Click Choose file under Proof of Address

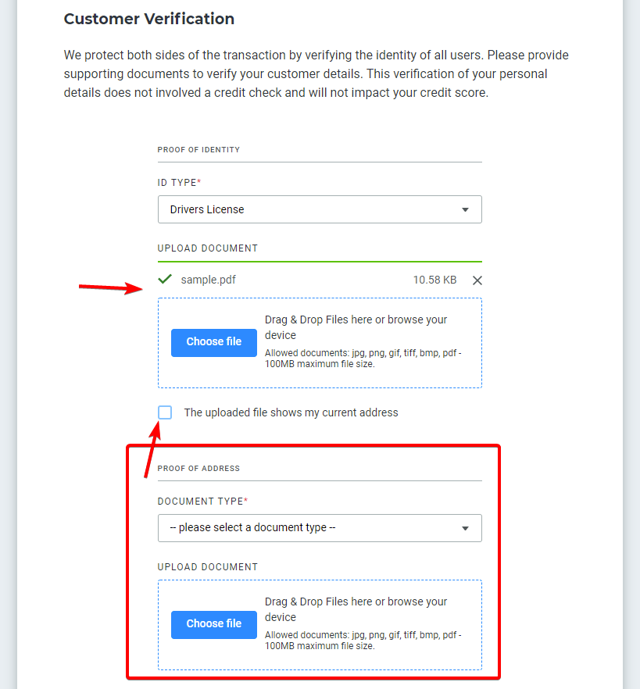click(x=214, y=624)
